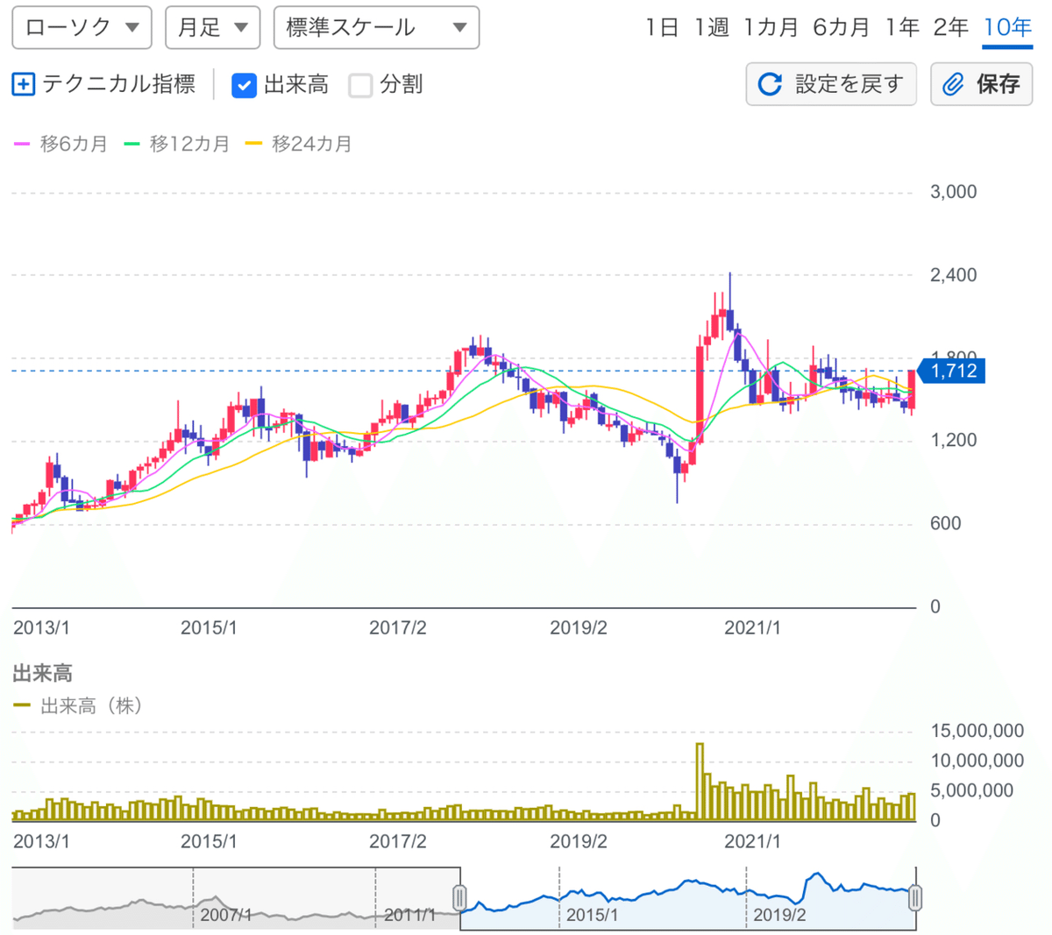Toggle the 移24カ月 moving average legend
The image size is (1052, 935).
(x=299, y=144)
